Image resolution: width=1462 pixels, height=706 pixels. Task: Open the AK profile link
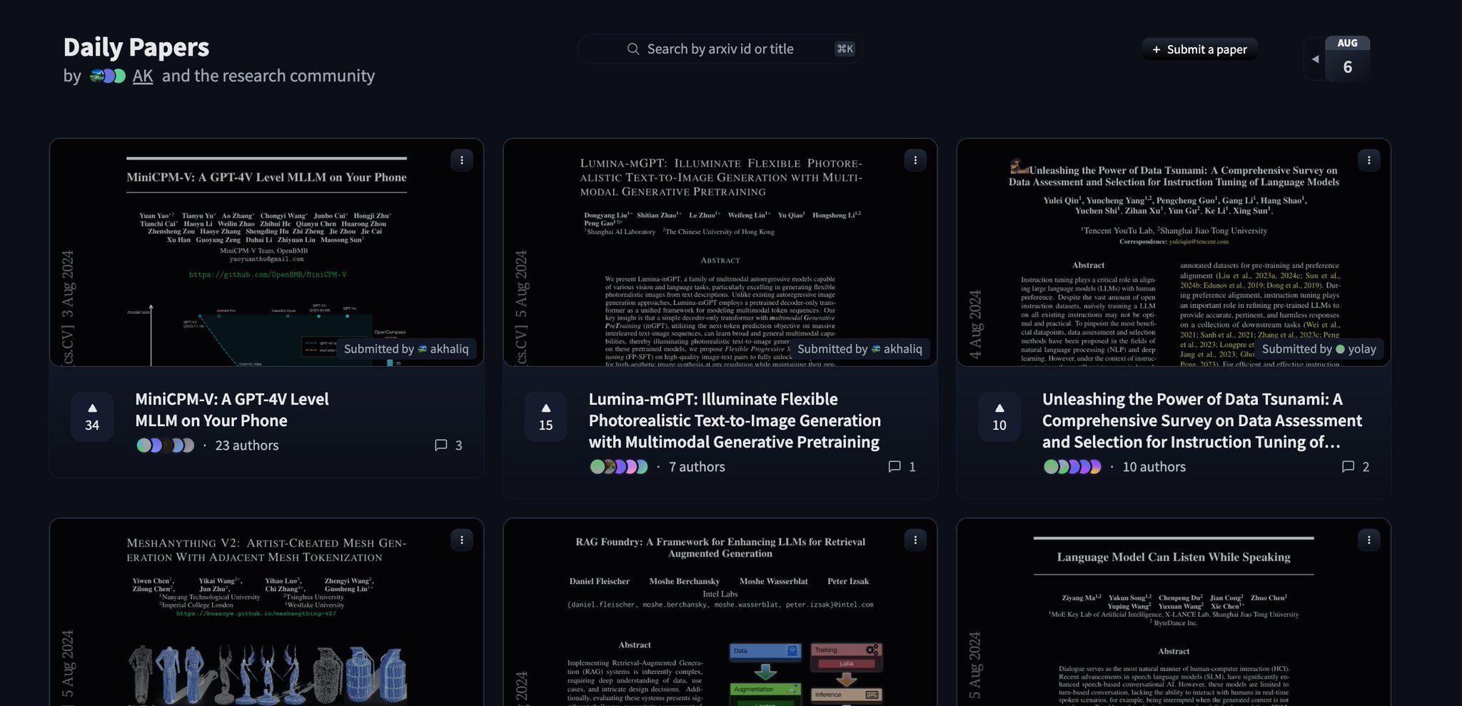tap(143, 76)
